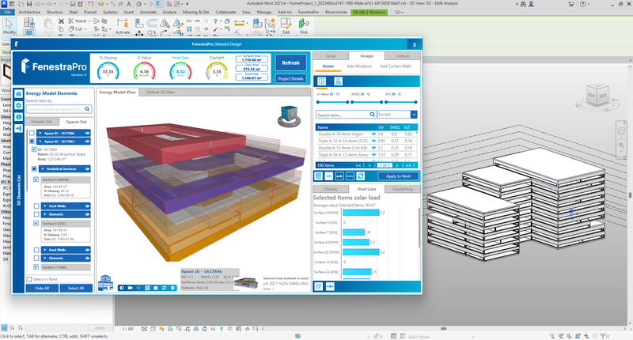Click the snapshot camera icon in view toolbar

pos(156,288)
